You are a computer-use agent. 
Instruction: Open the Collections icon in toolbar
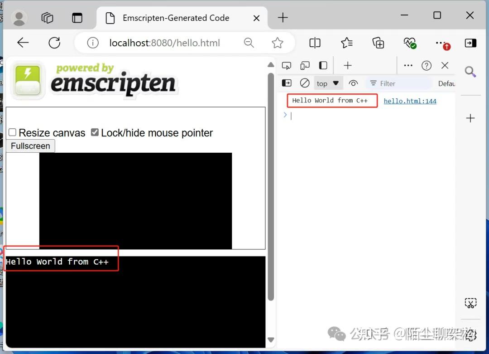click(378, 43)
